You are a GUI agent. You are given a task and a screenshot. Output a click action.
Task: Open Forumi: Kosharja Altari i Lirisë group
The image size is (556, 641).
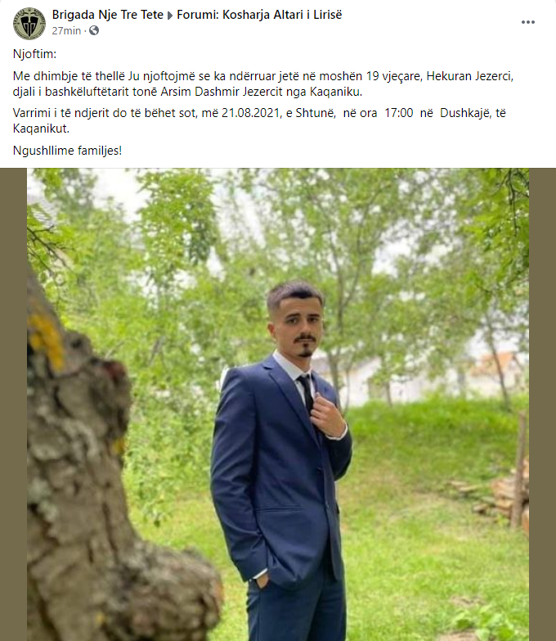coord(259,15)
